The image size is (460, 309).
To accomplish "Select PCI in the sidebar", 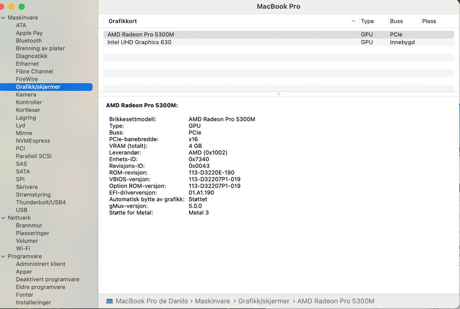I will coord(20,148).
